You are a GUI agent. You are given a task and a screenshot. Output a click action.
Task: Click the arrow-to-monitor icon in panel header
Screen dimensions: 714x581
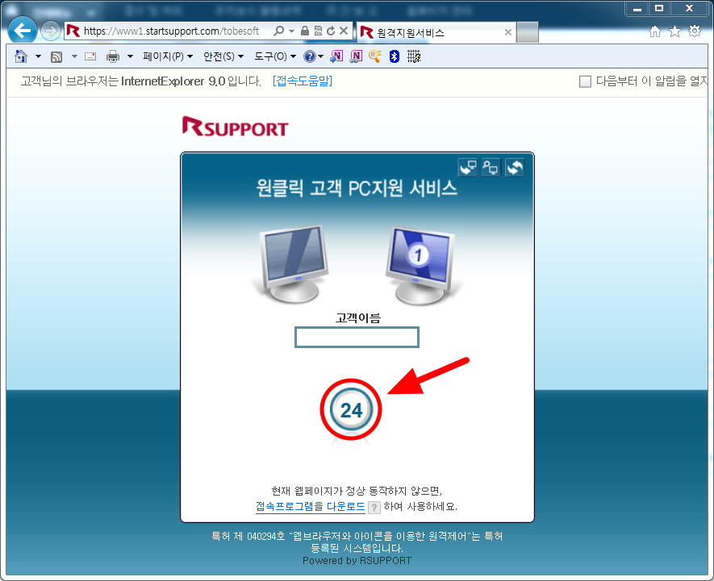468,168
